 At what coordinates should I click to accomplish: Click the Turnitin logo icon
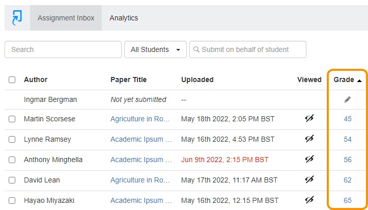tap(17, 18)
